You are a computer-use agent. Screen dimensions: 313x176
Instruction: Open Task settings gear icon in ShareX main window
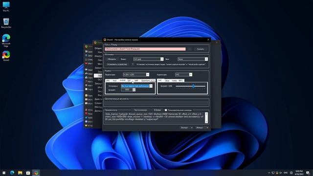coord(86,85)
